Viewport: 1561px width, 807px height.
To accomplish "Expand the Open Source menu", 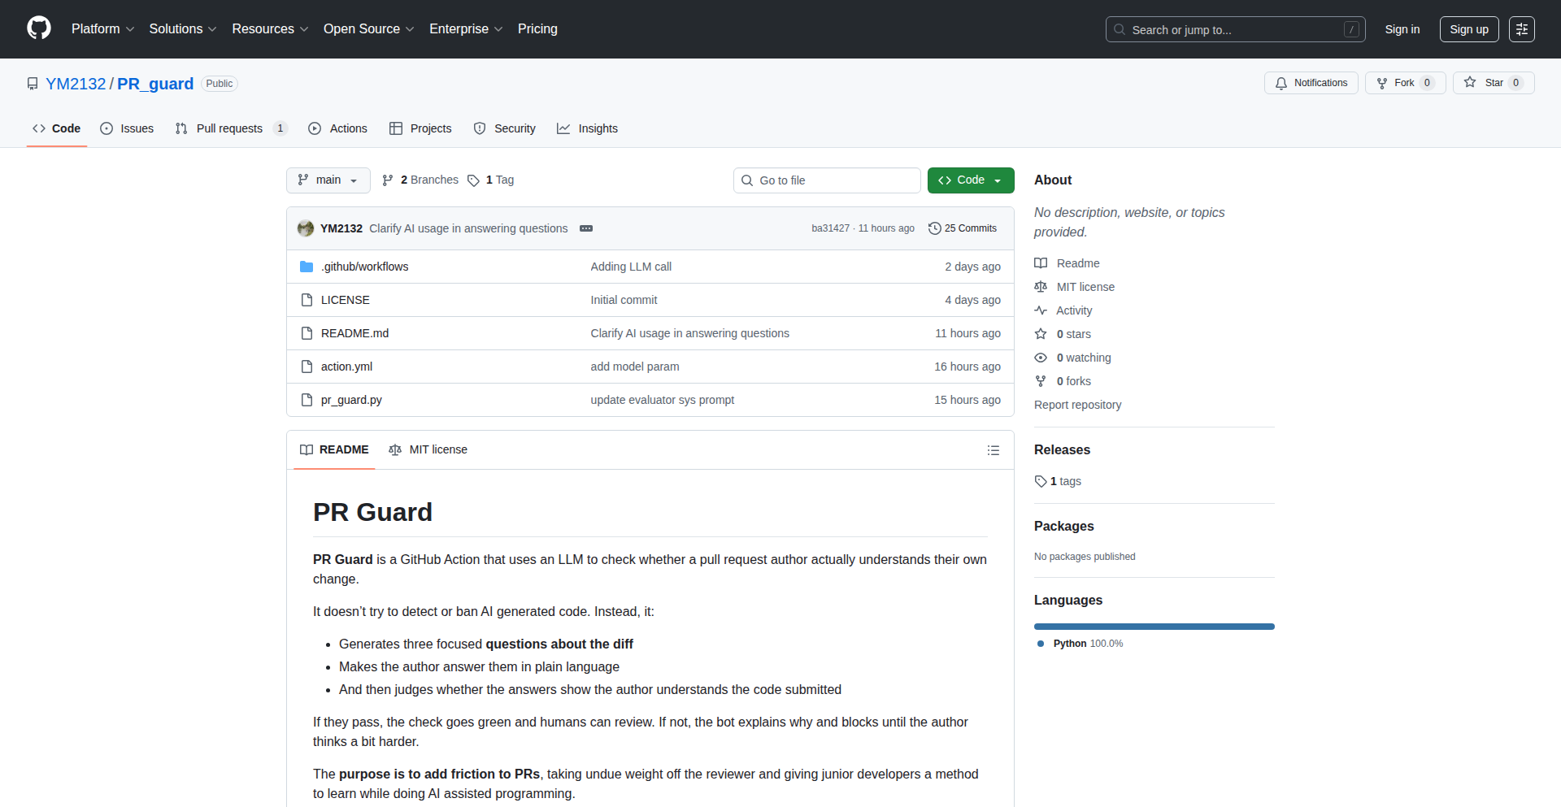I will point(368,29).
